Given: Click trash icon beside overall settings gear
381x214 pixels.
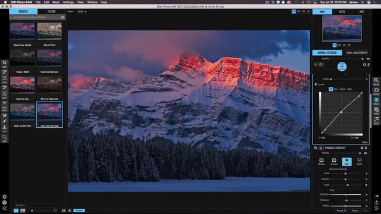Looking at the screenshot, I should click(x=368, y=65).
